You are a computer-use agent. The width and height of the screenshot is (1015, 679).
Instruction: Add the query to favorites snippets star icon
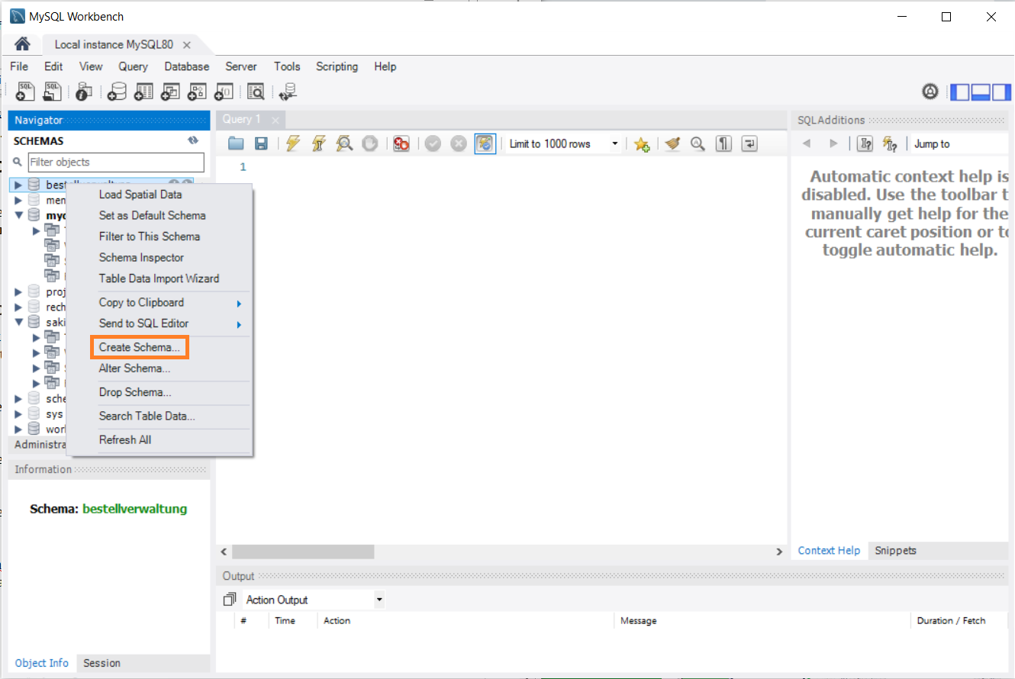pos(642,143)
